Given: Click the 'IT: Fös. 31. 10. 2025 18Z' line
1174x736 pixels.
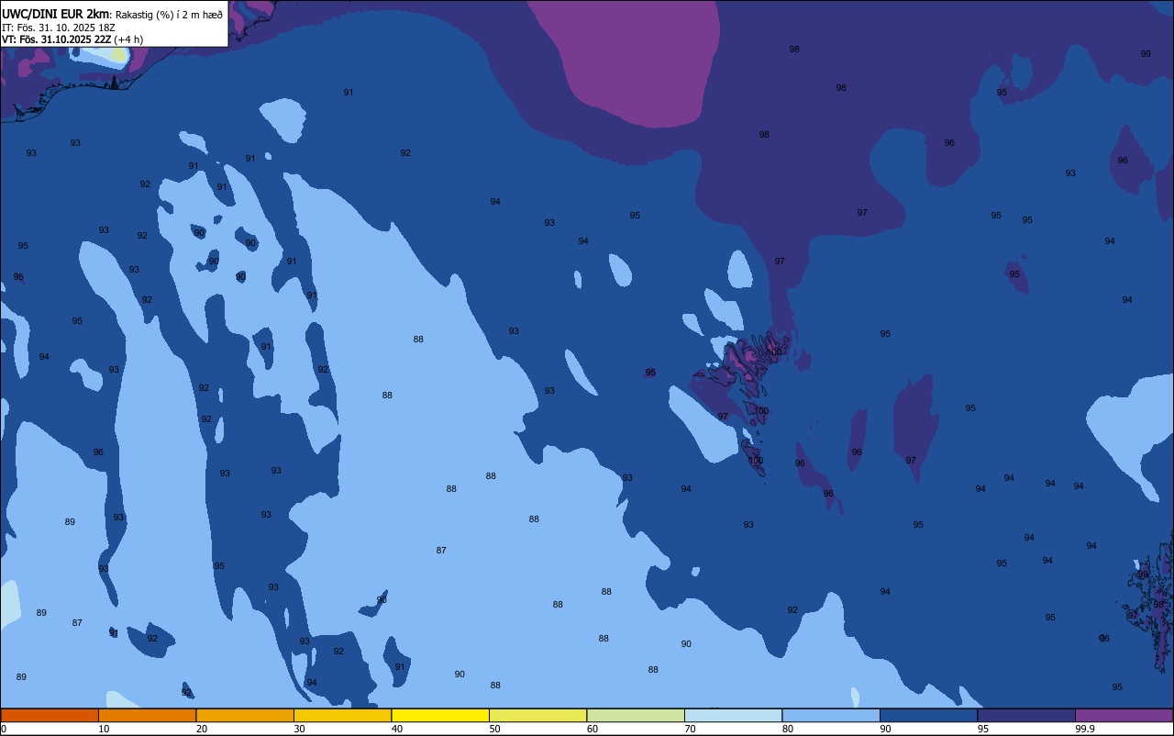Looking at the screenshot, I should (x=59, y=28).
